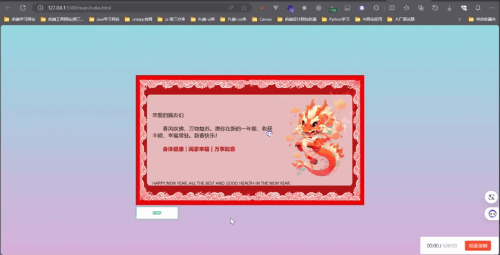
Task: Add page to favorites with the star icon
Action: (x=244, y=8)
